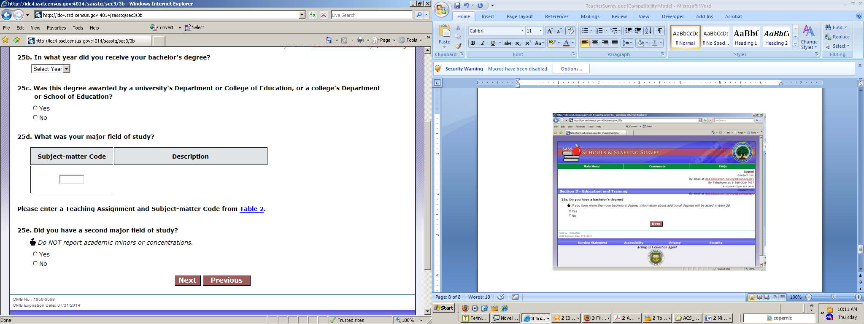Select No for question 25c
Image resolution: width=864 pixels, height=324 pixels.
click(35, 117)
